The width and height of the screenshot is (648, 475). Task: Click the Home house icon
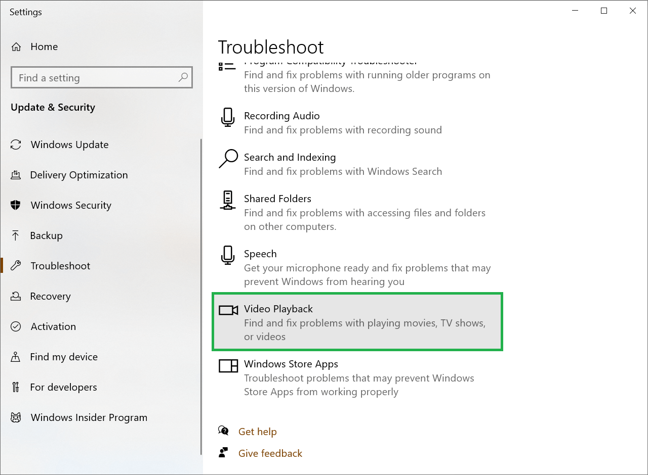tap(16, 46)
